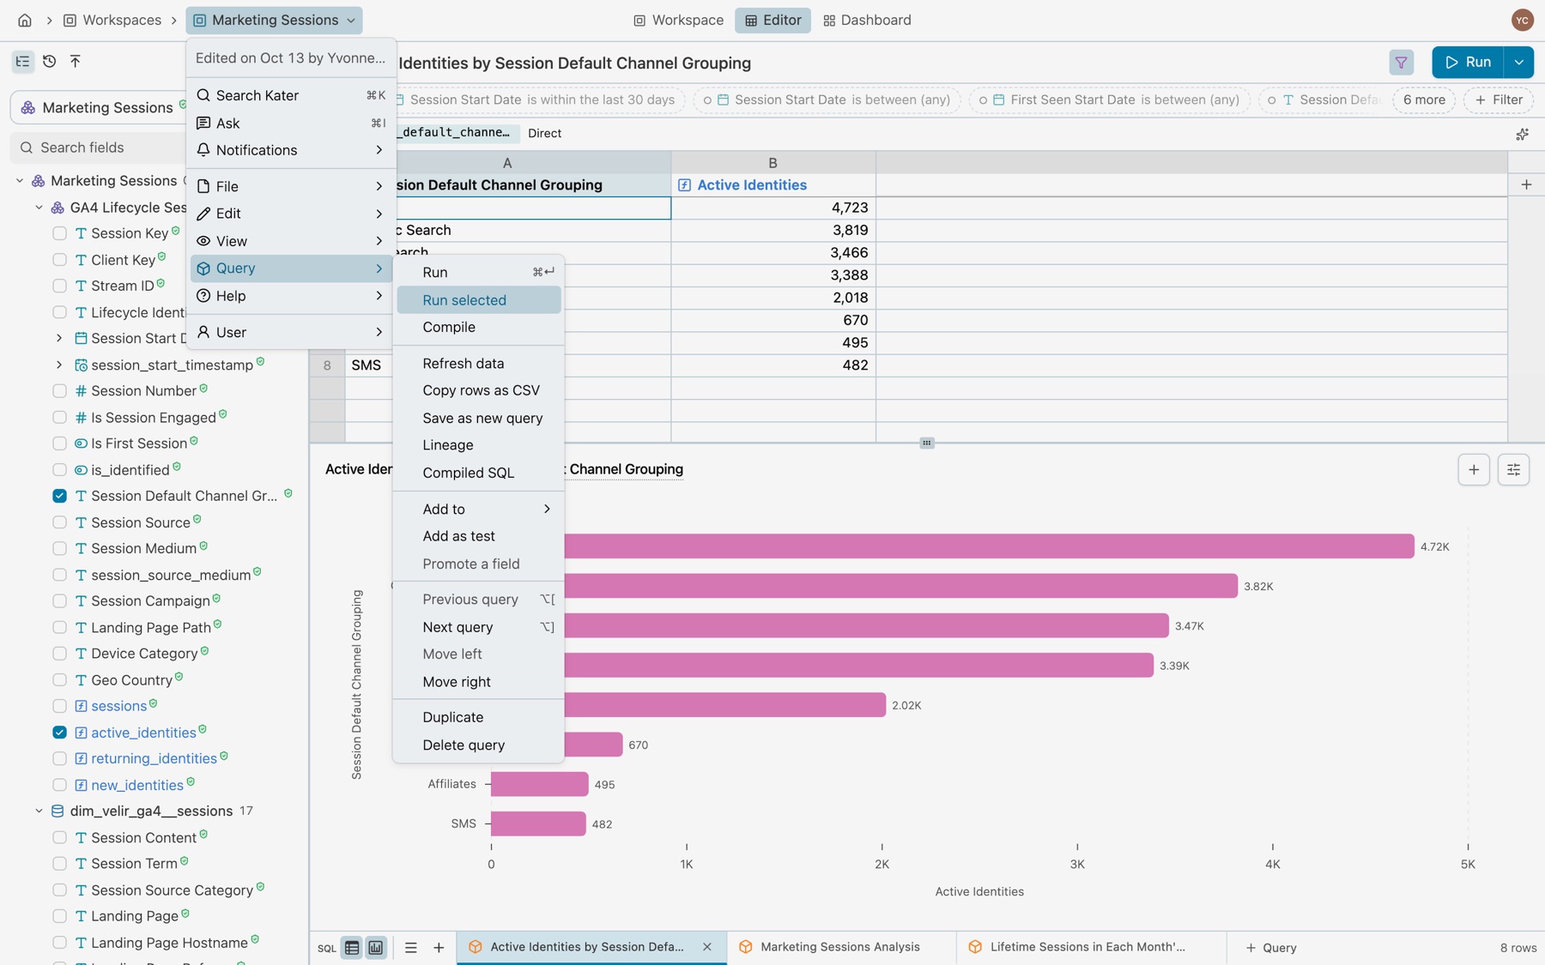Viewport: 1545px width, 965px height.
Task: Click the Search fields input
Action: [x=98, y=148]
